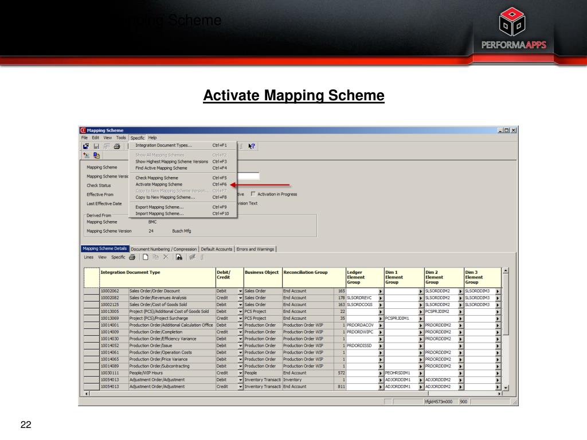Open Debit/Credit dropdown for Production Order/Completion

tap(240, 333)
